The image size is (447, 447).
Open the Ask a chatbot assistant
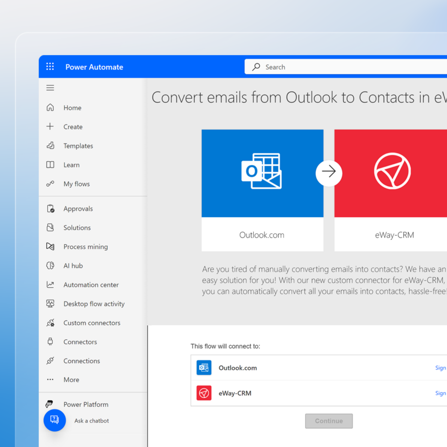tap(55, 420)
